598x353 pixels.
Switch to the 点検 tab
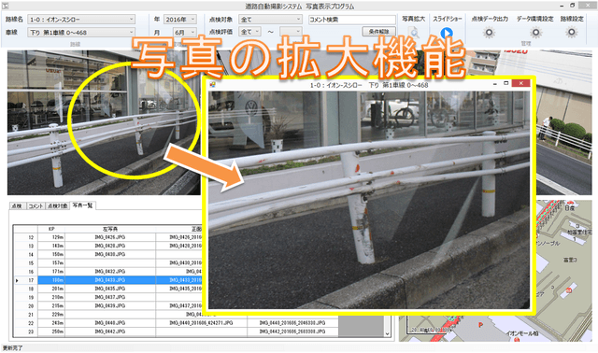tap(17, 205)
